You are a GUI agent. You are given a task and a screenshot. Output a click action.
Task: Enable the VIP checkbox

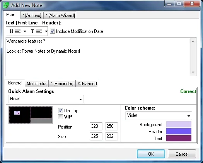point(60,117)
